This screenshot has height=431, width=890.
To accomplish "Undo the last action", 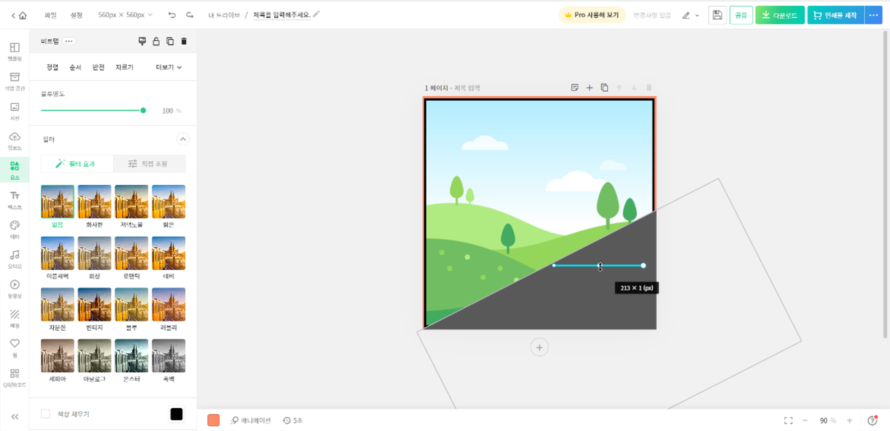I will [172, 15].
